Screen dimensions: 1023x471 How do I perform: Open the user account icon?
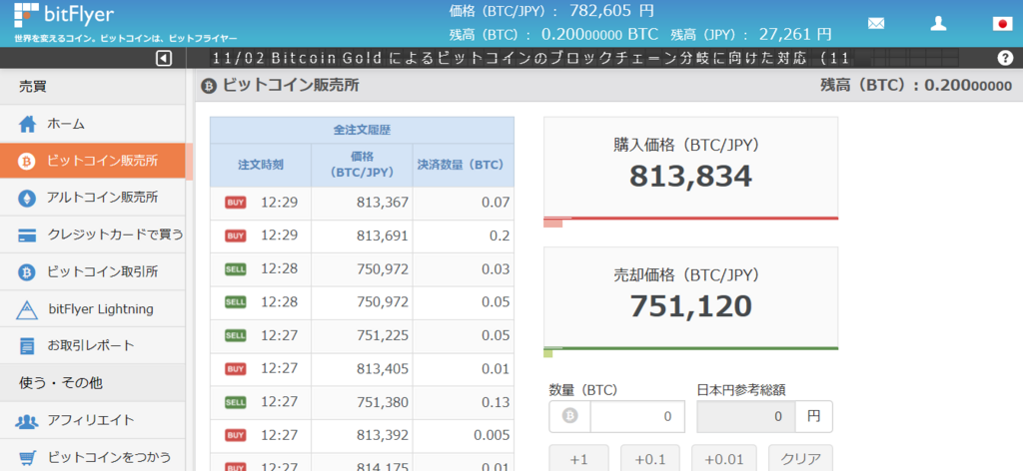(938, 24)
